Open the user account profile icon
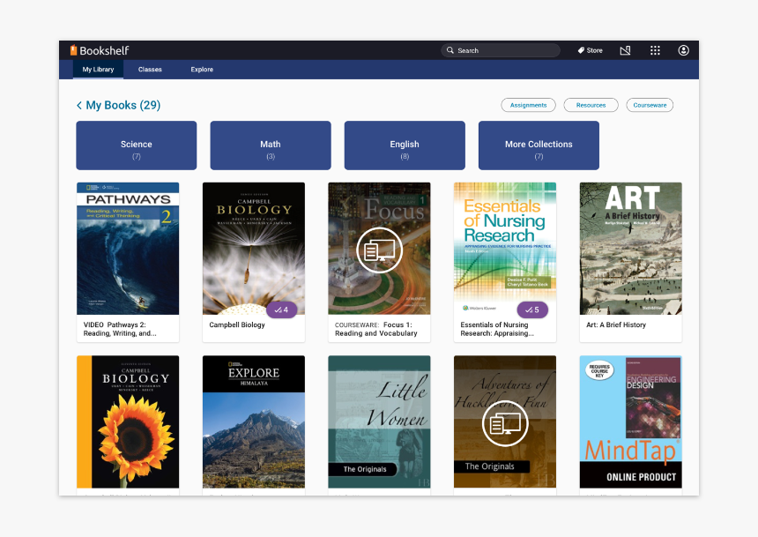This screenshot has width=758, height=537. tap(684, 50)
